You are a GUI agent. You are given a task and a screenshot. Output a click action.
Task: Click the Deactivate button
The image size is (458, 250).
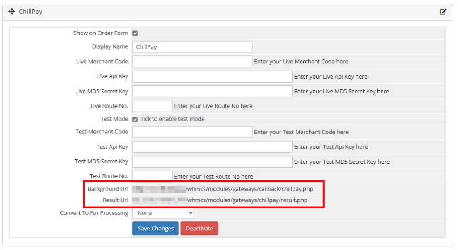click(199, 229)
